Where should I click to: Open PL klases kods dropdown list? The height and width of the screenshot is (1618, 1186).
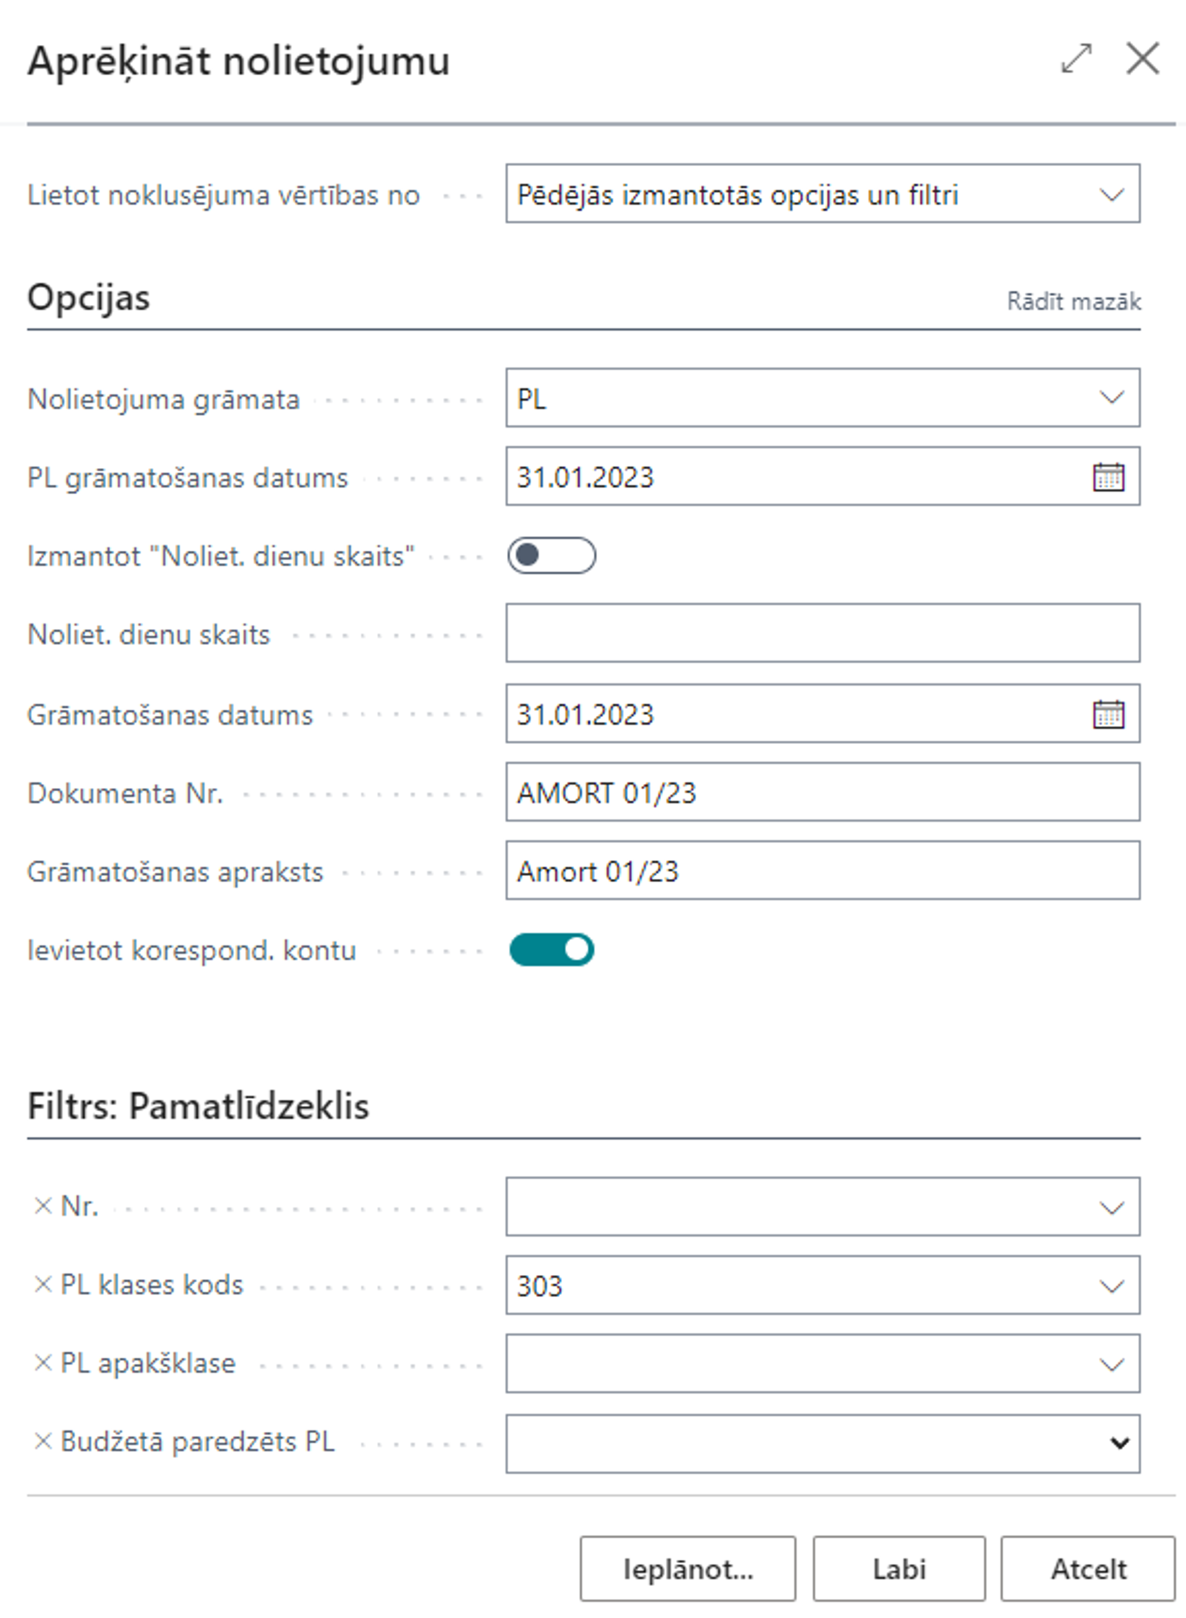(1111, 1286)
